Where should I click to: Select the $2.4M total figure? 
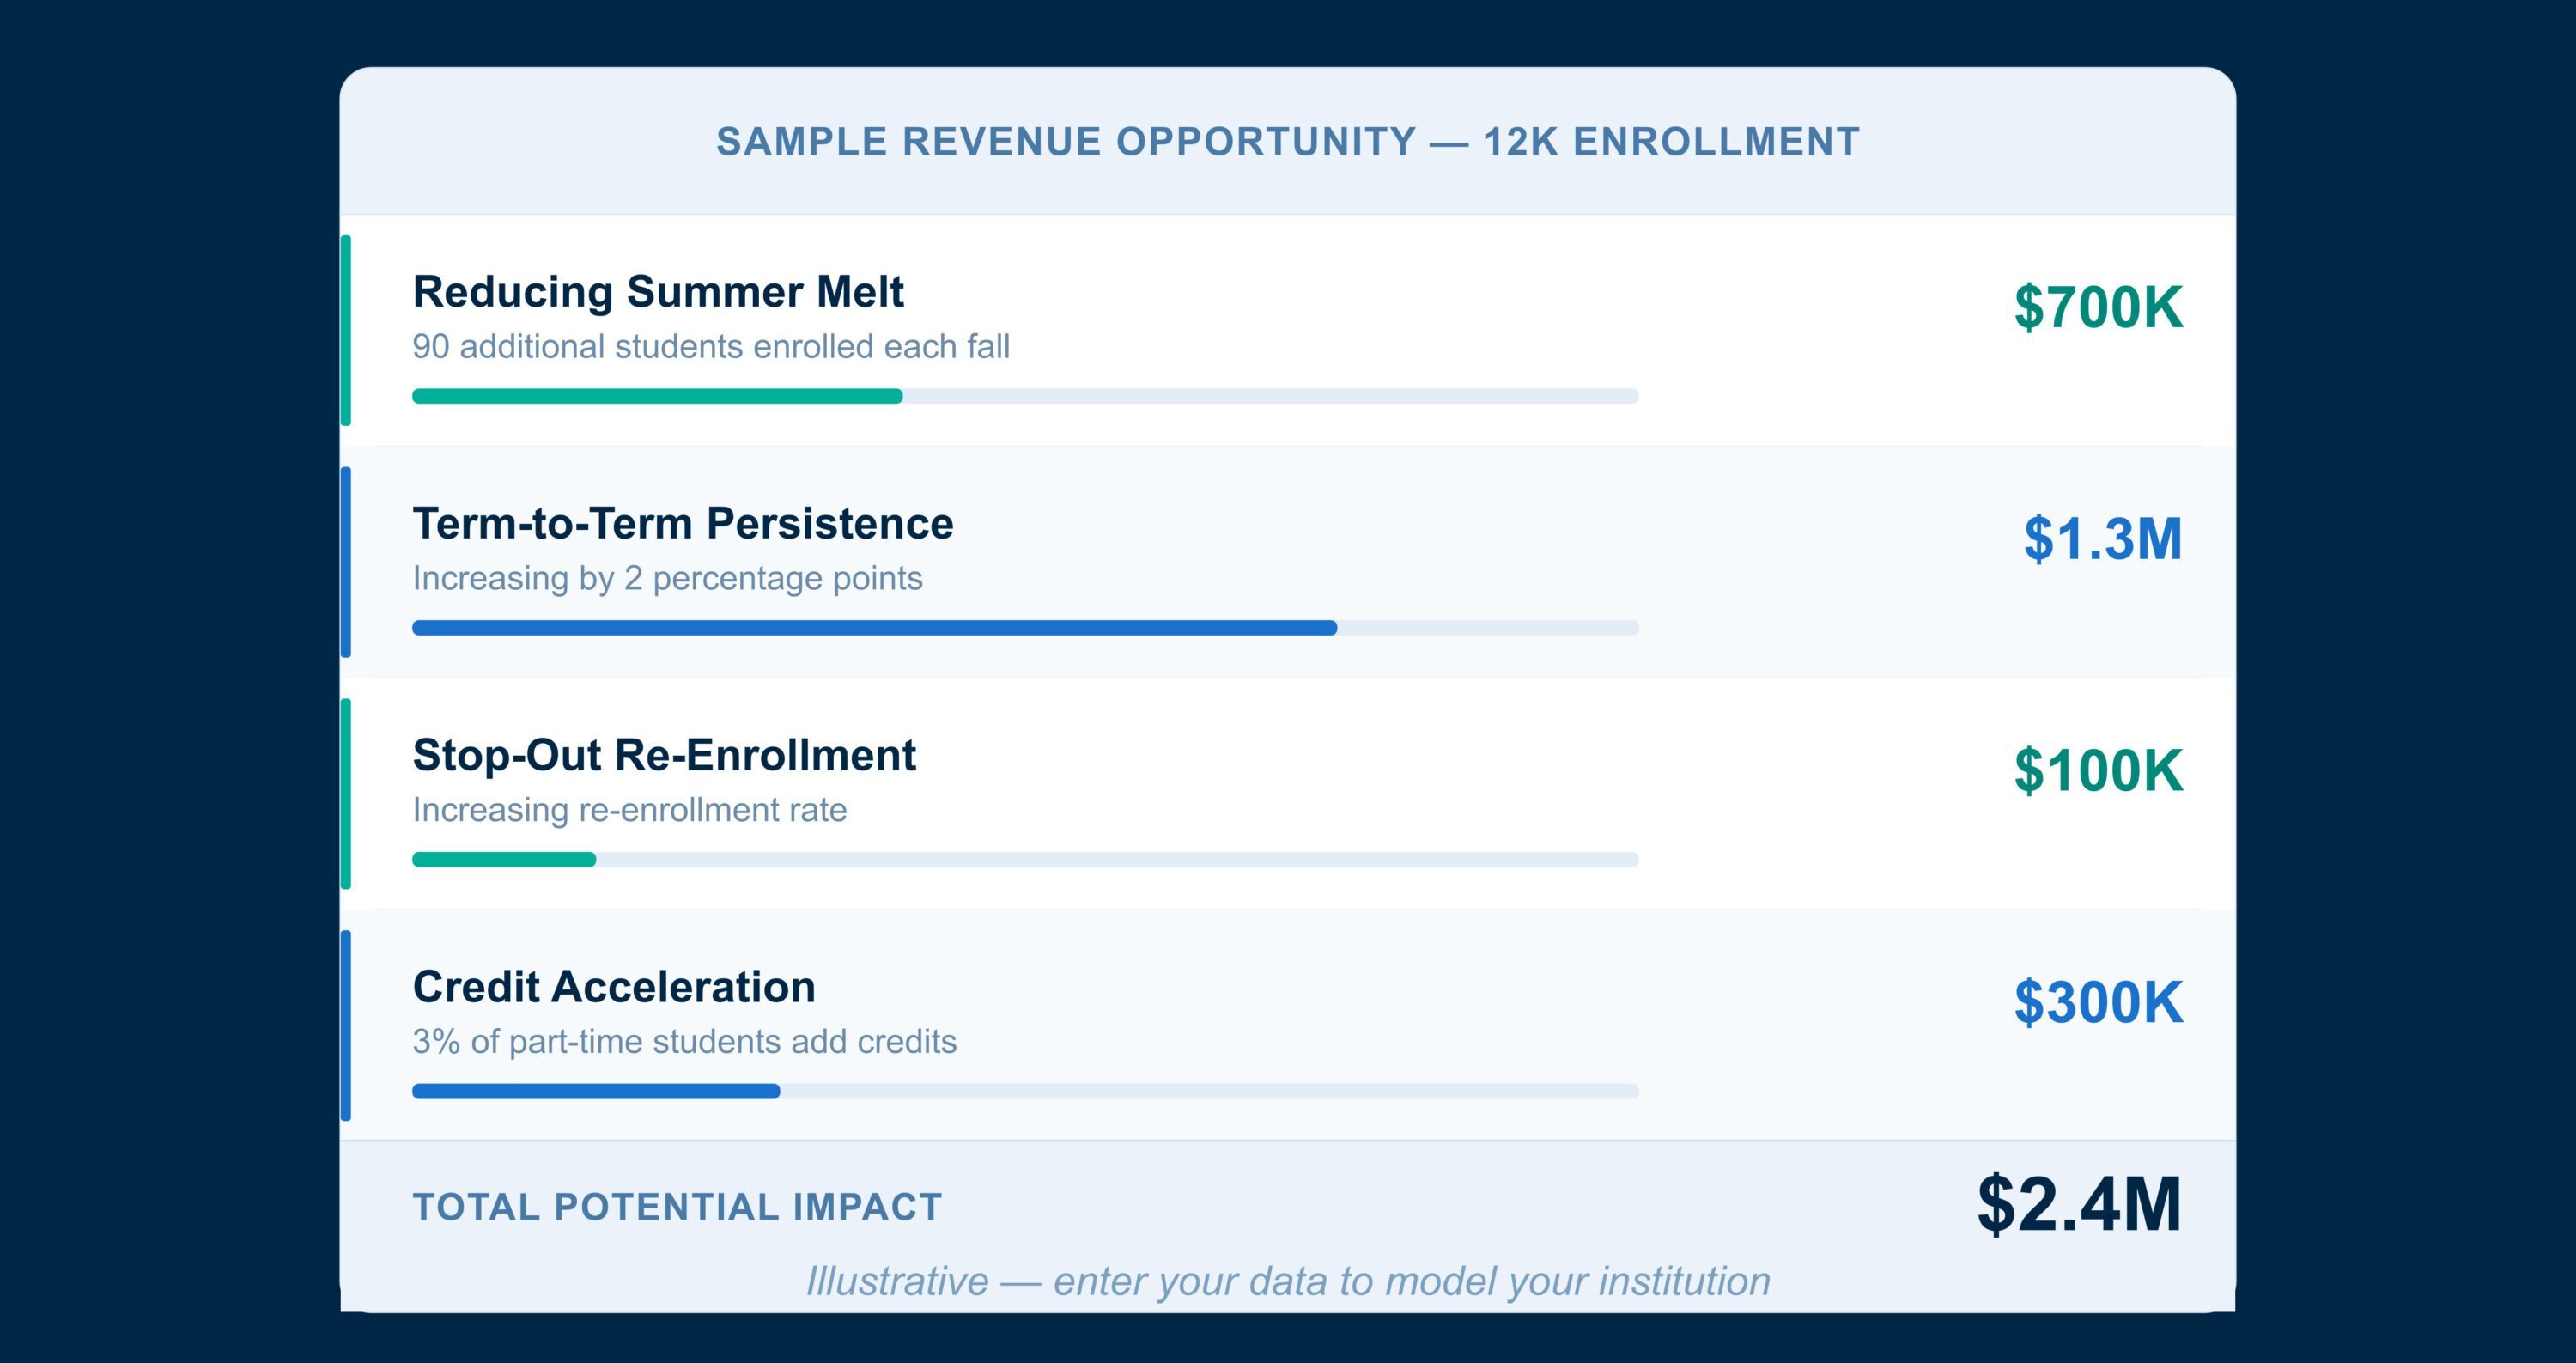pyautogui.click(x=2079, y=1203)
